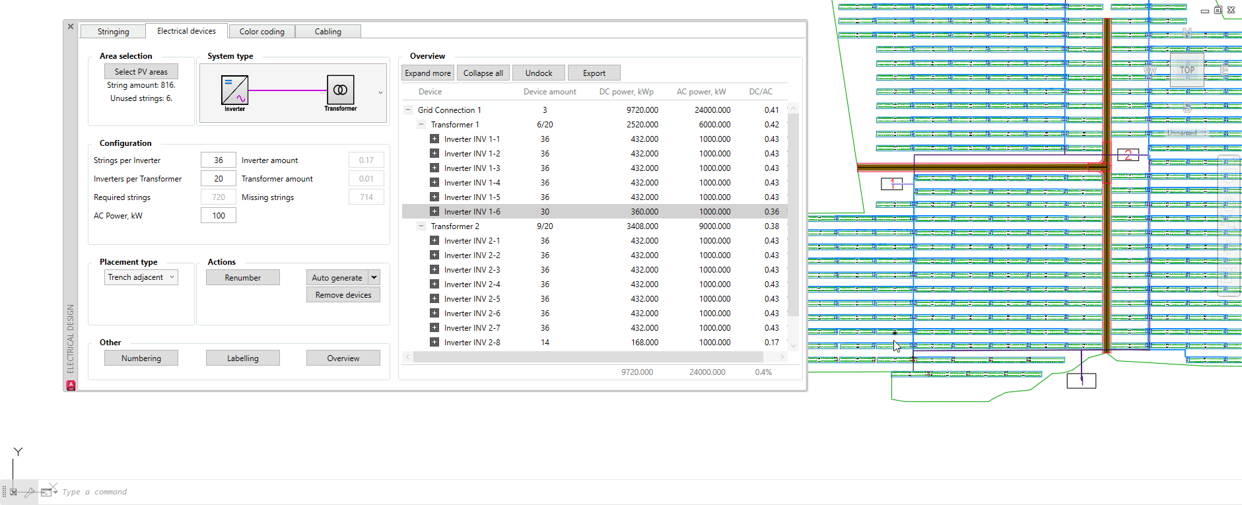Click the Overview button under Other
Viewport: 1242px width, 505px height.
[x=343, y=358]
